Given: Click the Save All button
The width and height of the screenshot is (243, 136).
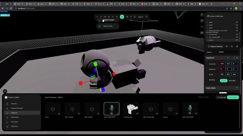Looking at the screenshot, I should (221, 97).
